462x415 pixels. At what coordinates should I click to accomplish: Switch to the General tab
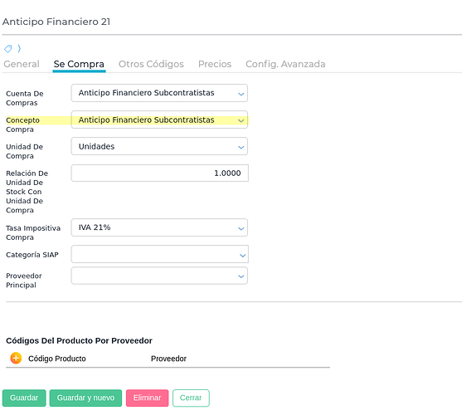22,64
